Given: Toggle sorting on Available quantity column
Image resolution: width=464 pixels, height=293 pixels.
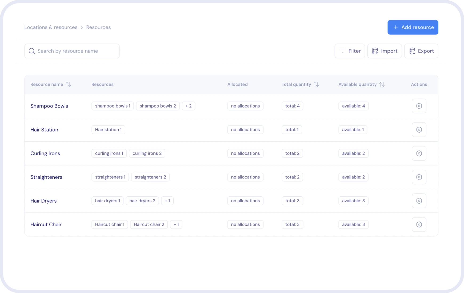Looking at the screenshot, I should tap(382, 84).
